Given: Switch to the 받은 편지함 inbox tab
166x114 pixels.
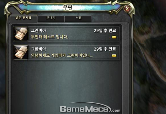Looking at the screenshot, I should pos(23,18).
